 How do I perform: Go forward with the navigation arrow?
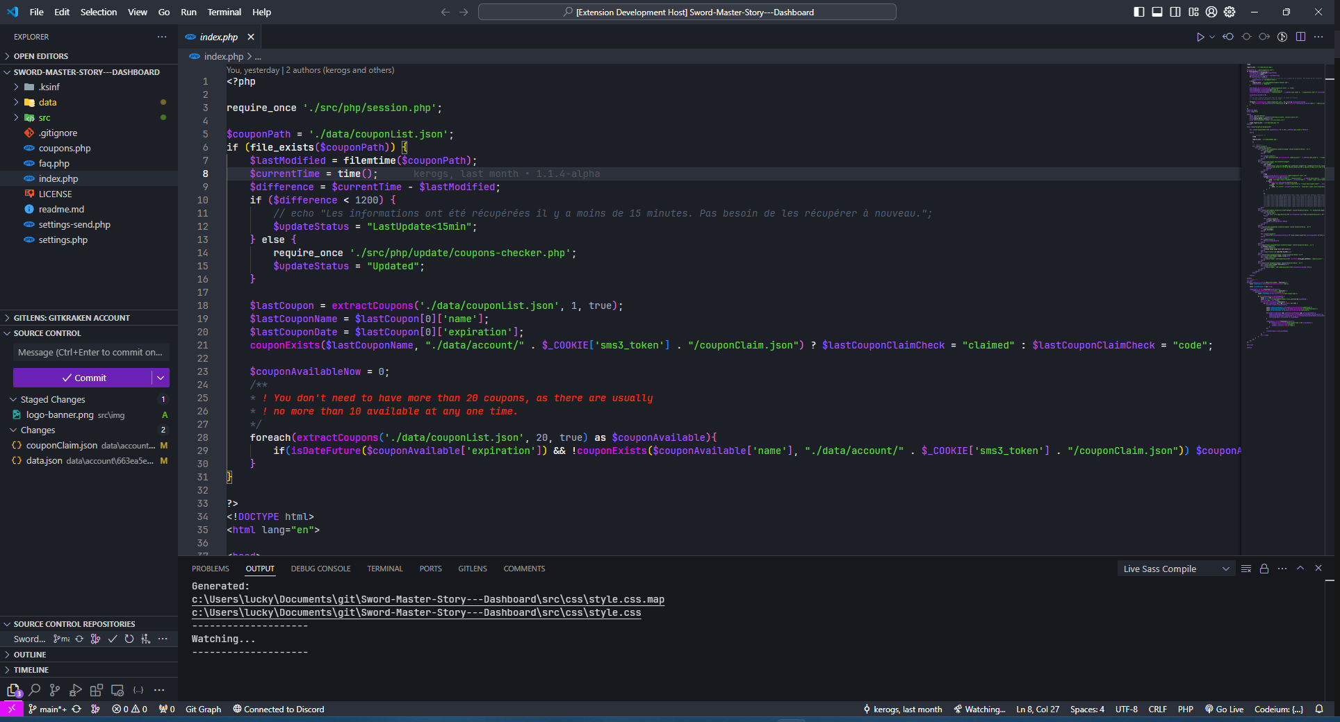[464, 12]
